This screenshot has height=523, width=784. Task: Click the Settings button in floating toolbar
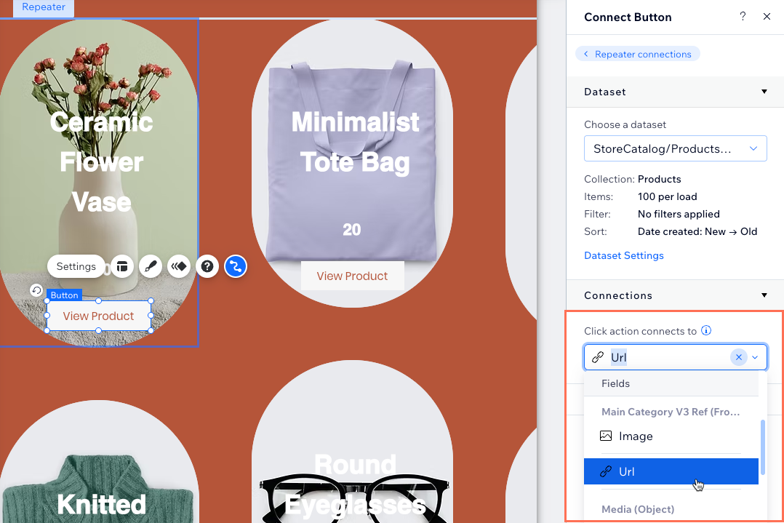pos(76,266)
